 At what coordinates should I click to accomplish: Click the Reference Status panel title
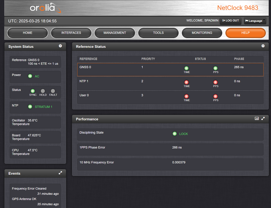(x=91, y=47)
